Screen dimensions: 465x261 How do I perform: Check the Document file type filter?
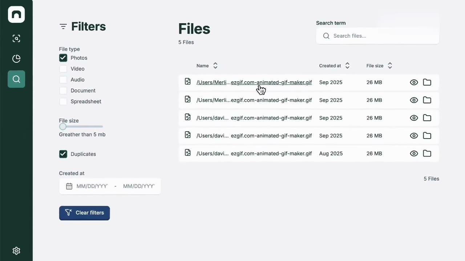click(63, 91)
